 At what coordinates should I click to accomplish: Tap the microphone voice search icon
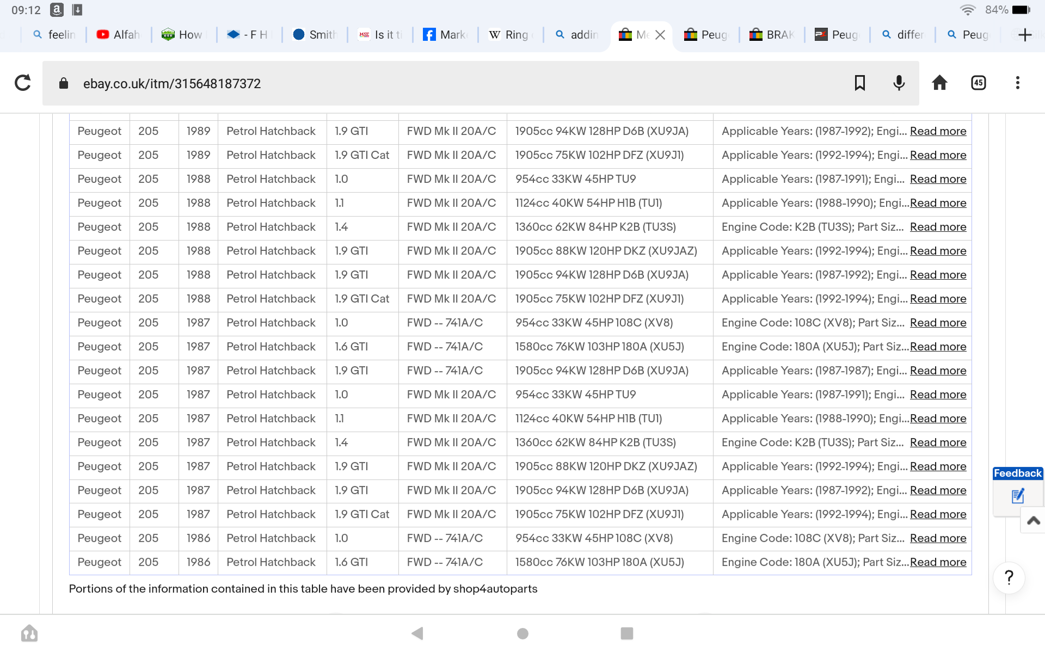click(899, 83)
